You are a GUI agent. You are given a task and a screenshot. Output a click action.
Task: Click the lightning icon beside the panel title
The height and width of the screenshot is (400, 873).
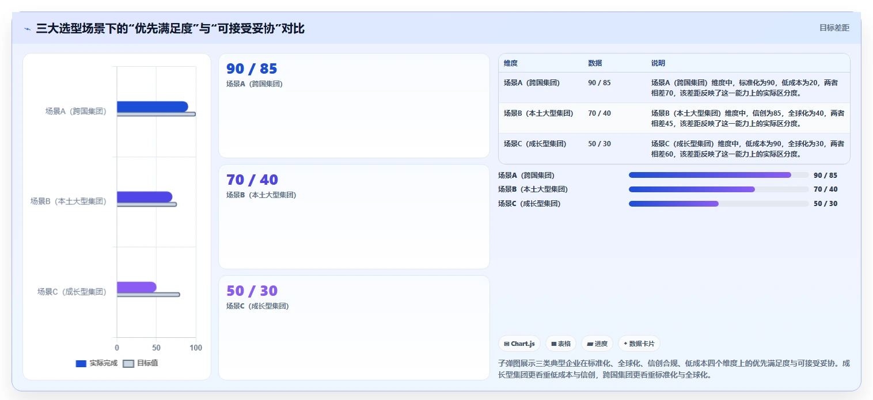(27, 29)
